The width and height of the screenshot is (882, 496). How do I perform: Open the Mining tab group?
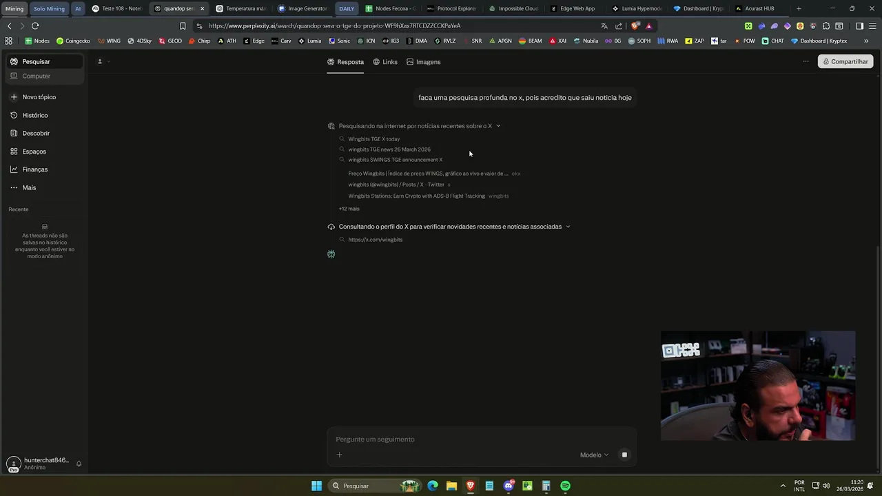[x=14, y=8]
